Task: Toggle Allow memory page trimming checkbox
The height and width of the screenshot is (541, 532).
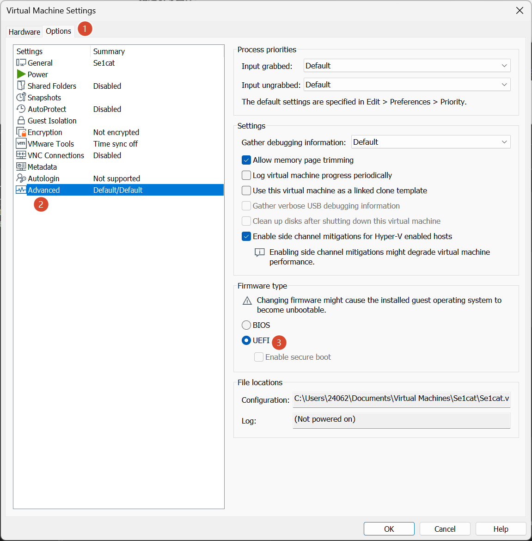Action: tap(246, 160)
